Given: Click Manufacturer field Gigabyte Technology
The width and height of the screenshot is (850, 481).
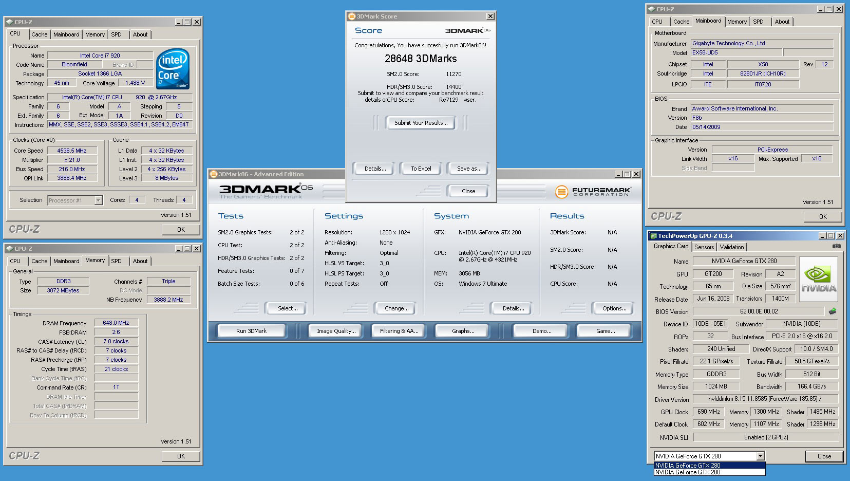Looking at the screenshot, I should click(762, 43).
